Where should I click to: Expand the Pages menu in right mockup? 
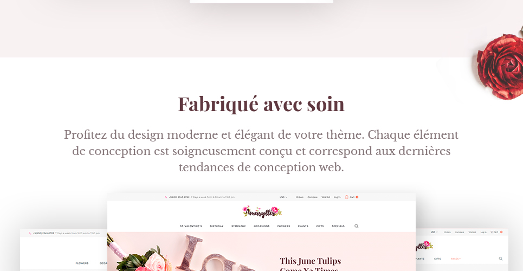(456, 259)
